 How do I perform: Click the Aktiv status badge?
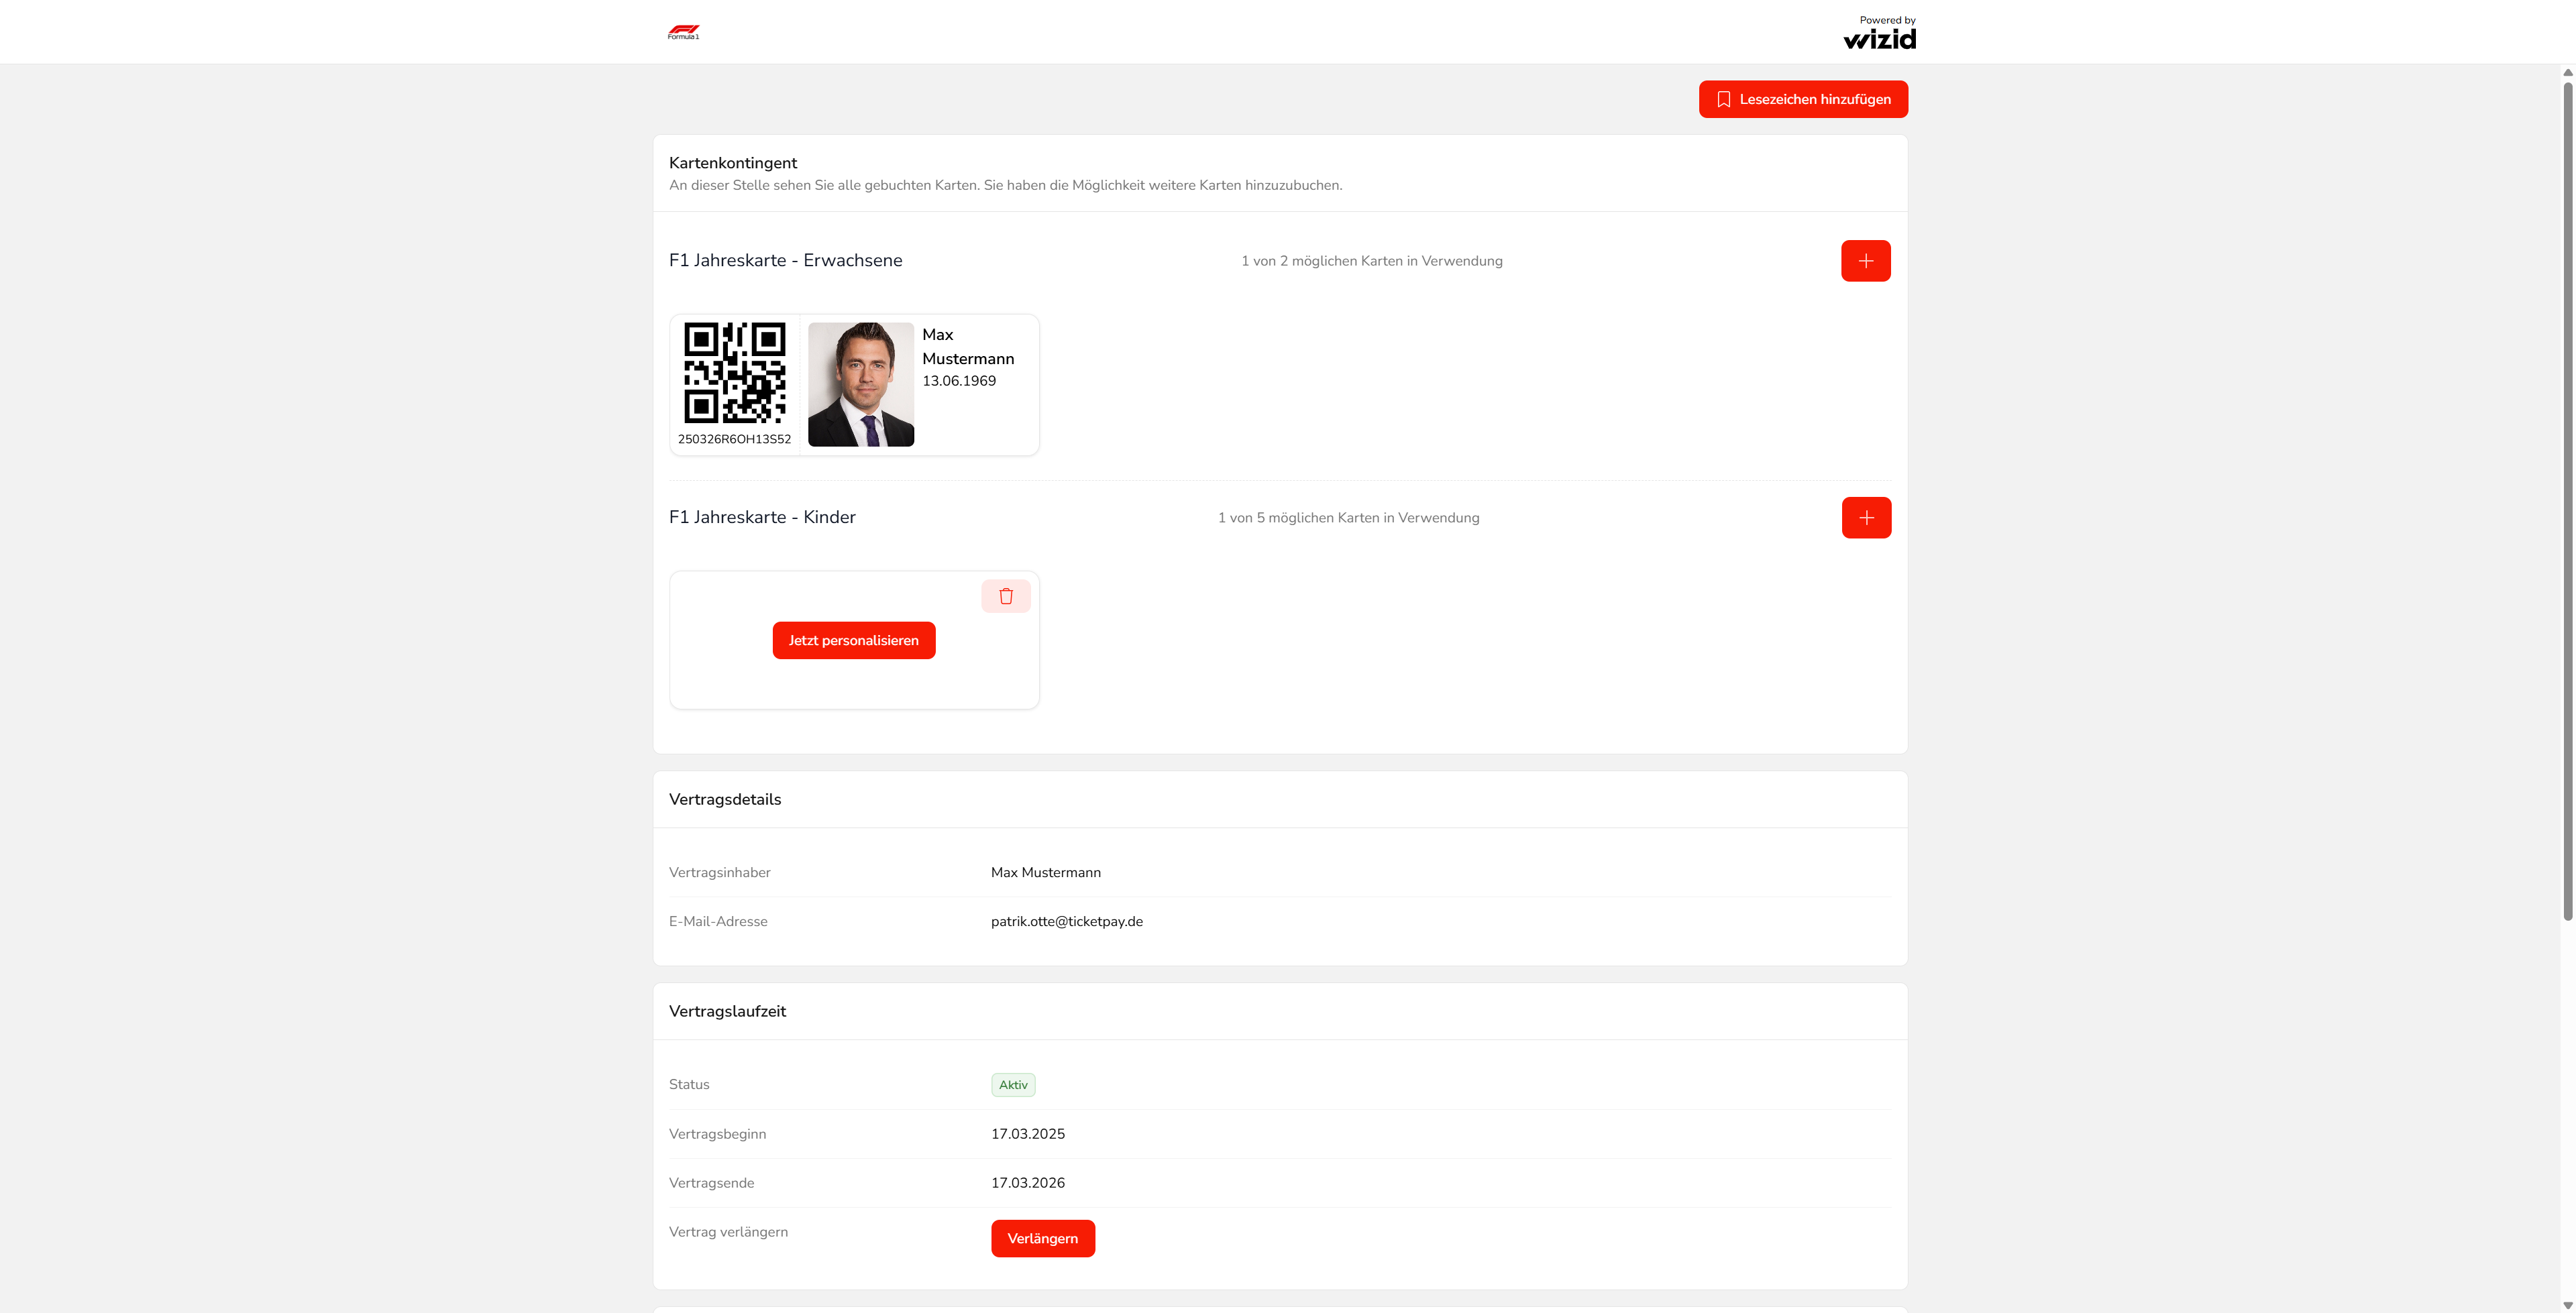[x=1013, y=1085]
